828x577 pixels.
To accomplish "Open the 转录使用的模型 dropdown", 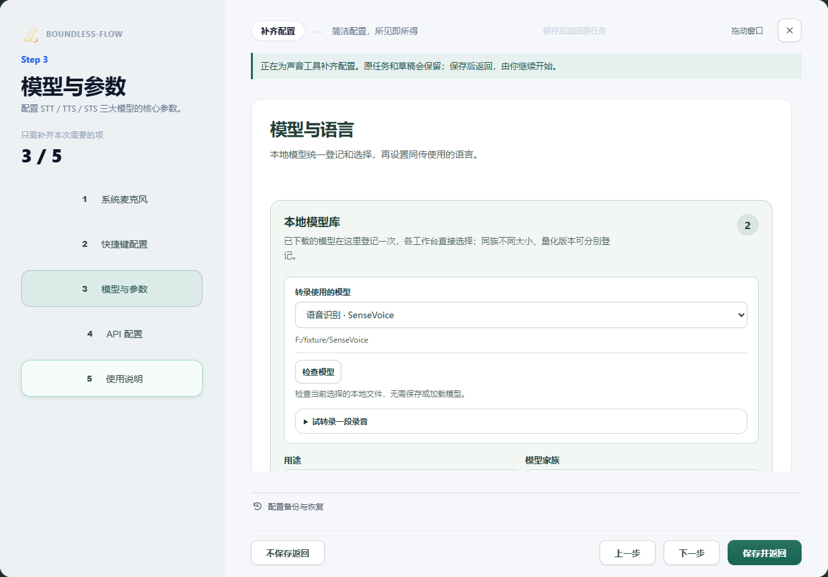I will click(x=521, y=315).
